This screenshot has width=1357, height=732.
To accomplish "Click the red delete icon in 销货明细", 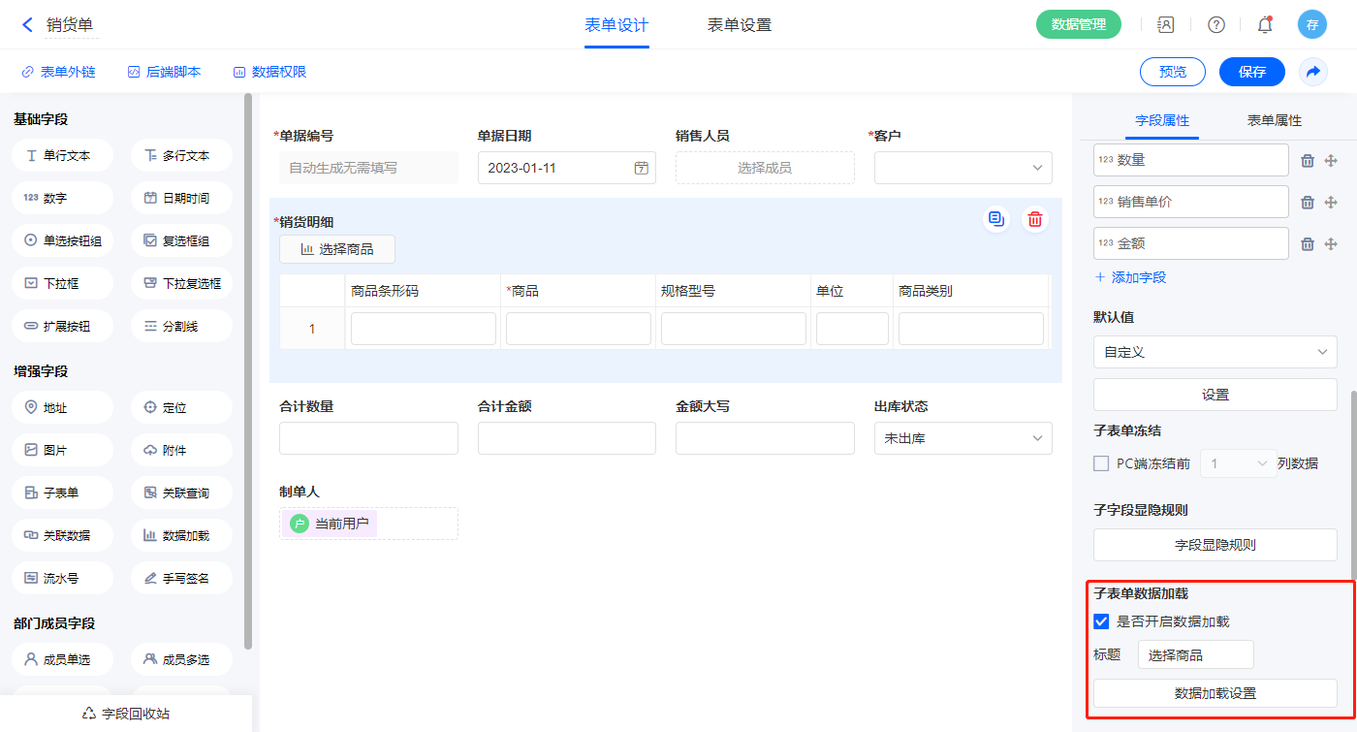I will coord(1035,219).
